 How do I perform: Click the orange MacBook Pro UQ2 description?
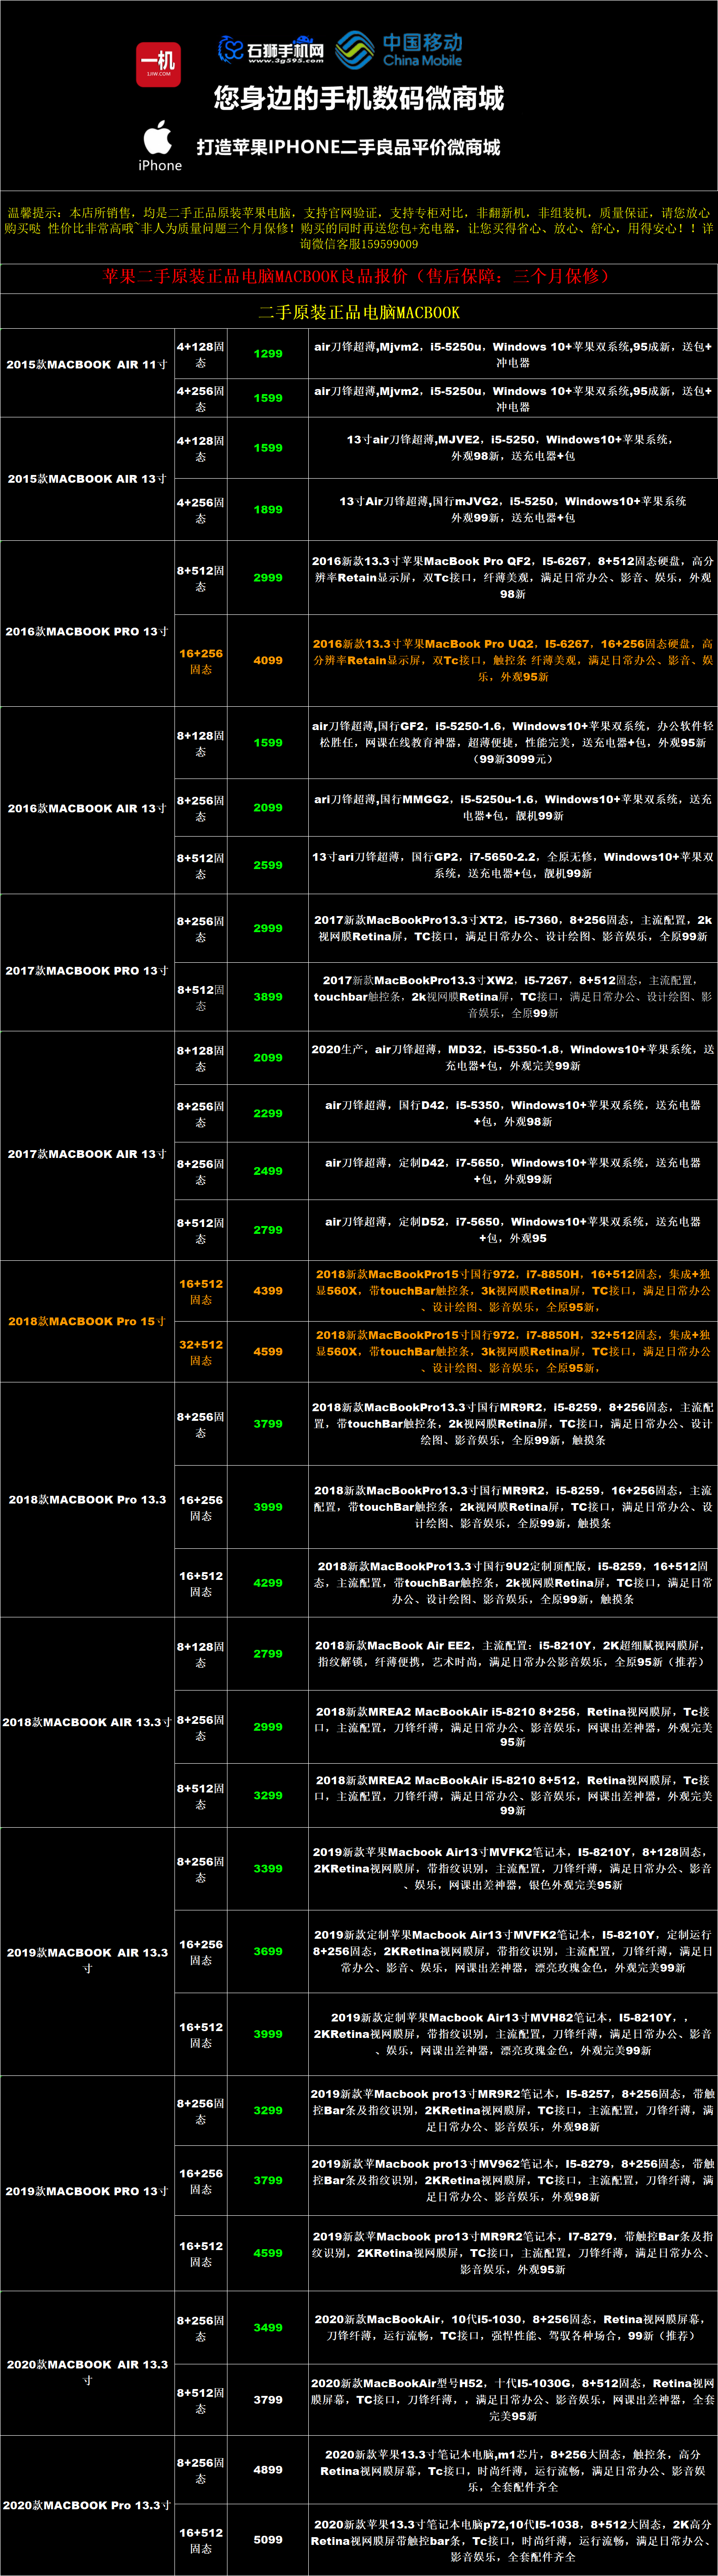512,660
